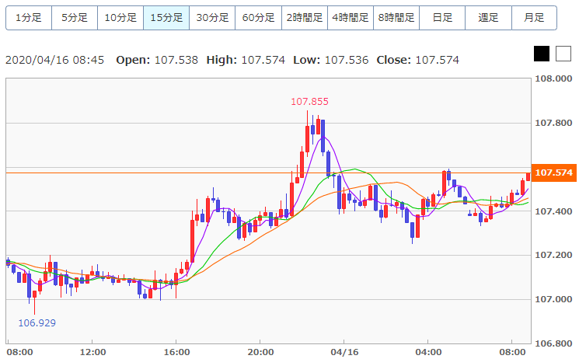
Task: Click the Open value 107.538
Action: coord(176,60)
